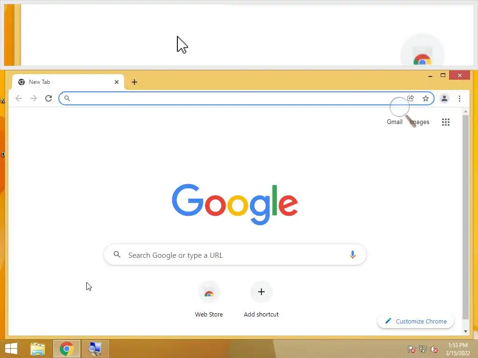Screen dimensions: 478x358
Task: Click the Search Google or type a URL box
Action: 235,255
